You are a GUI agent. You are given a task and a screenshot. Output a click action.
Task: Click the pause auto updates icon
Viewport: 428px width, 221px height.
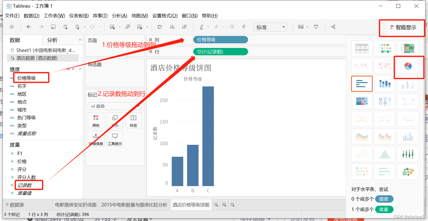pos(77,27)
